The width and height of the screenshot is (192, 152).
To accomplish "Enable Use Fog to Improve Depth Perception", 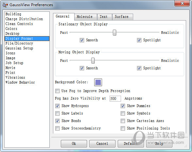I will click(x=57, y=91).
